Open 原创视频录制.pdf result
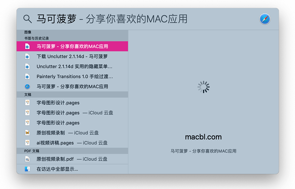The height and width of the screenshot is (189, 295). tap(72, 159)
